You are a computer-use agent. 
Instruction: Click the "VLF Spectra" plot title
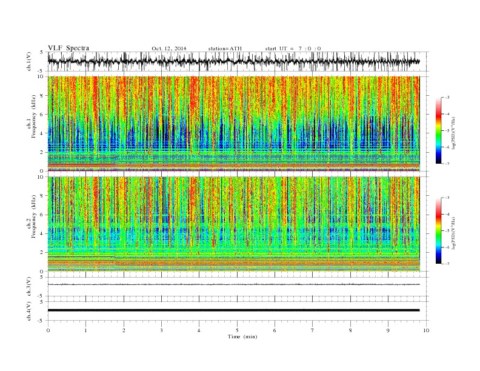tap(68, 48)
